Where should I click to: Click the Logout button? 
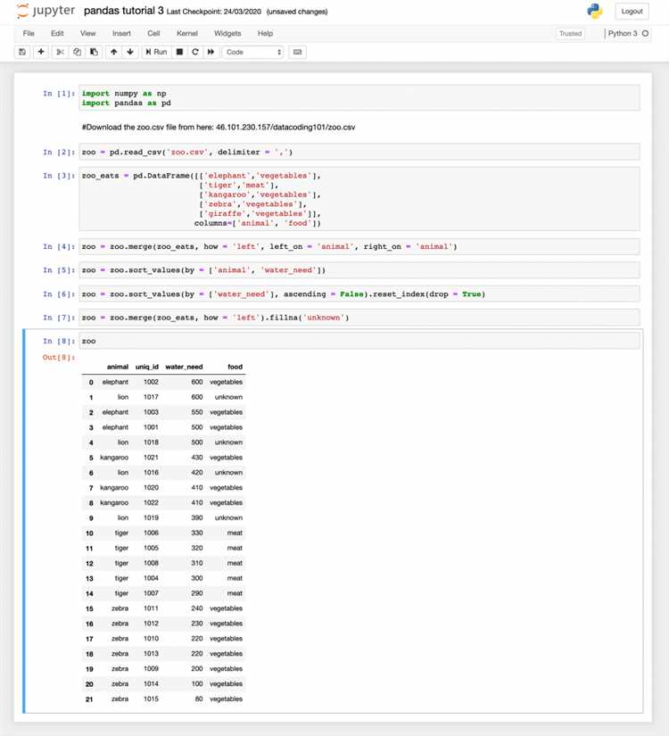tap(632, 12)
